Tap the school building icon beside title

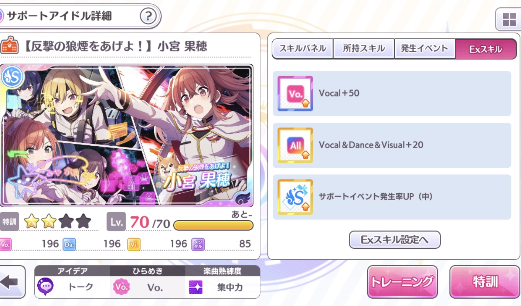[9, 46]
